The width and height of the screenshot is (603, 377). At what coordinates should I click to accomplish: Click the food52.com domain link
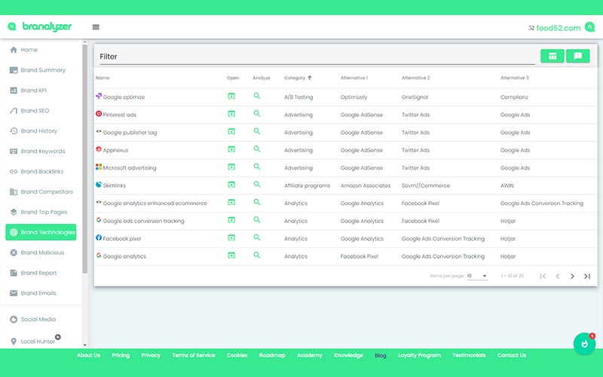pyautogui.click(x=558, y=28)
